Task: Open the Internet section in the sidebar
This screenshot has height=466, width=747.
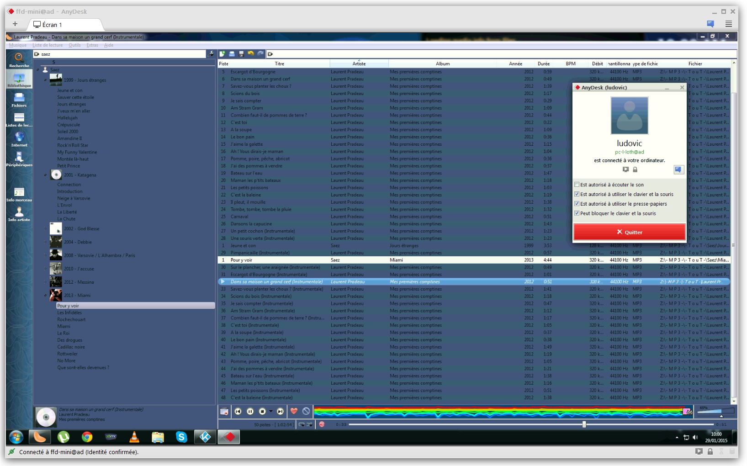Action: click(19, 138)
